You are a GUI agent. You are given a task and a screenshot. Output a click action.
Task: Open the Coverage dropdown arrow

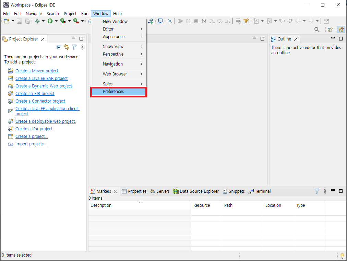[69, 21]
